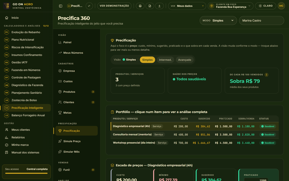This screenshot has width=289, height=181.
Task: Open Diagnóstico empresarial (4h) row
Action: click(195, 126)
